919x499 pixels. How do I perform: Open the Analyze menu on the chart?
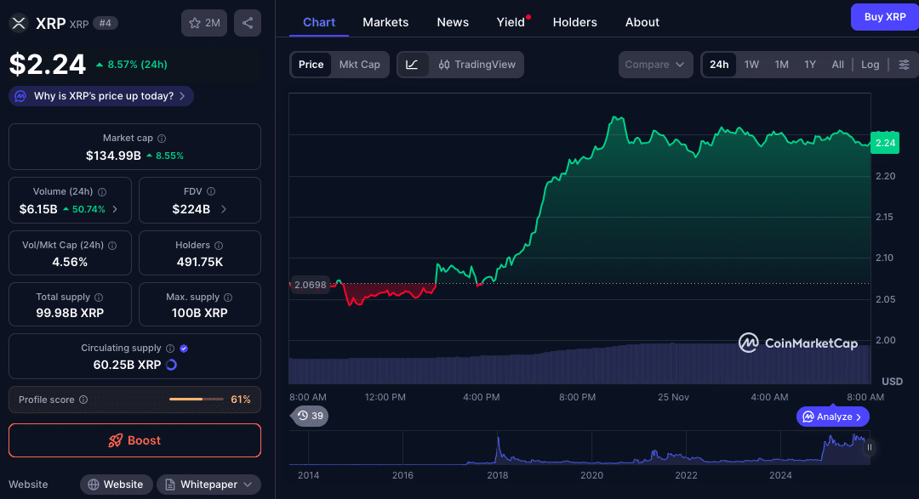(x=832, y=417)
